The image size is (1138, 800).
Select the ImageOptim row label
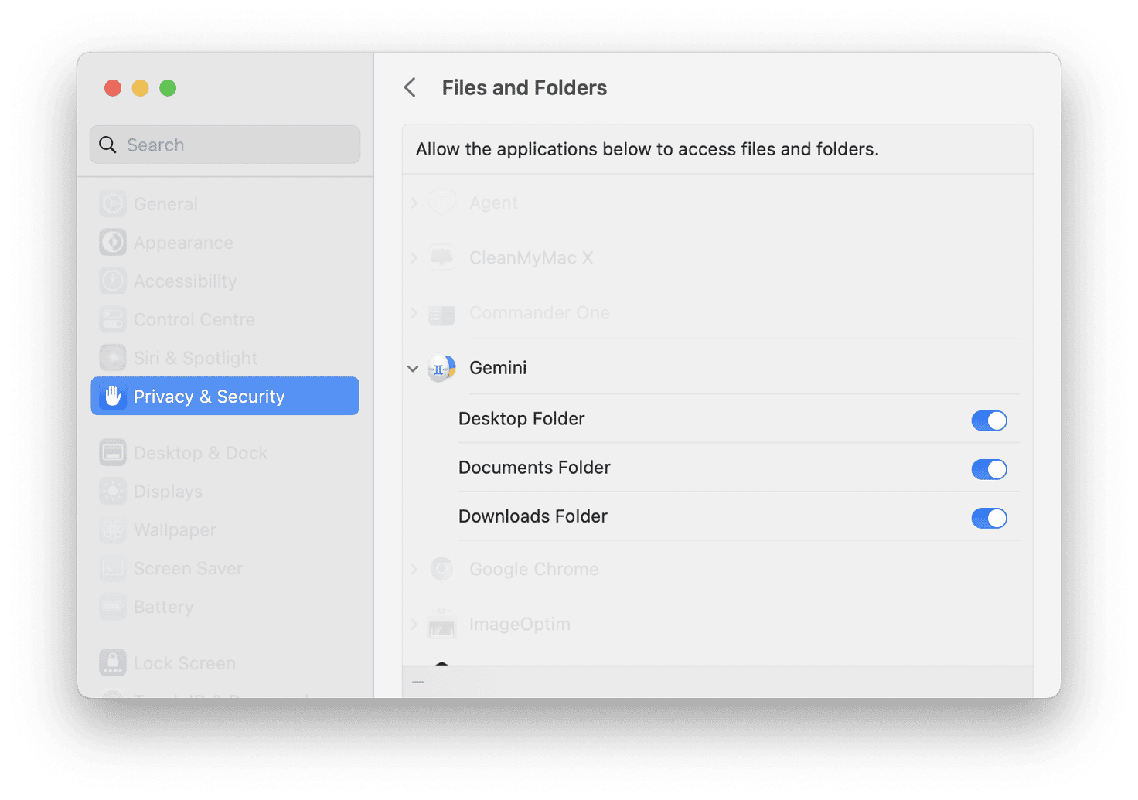tap(520, 624)
